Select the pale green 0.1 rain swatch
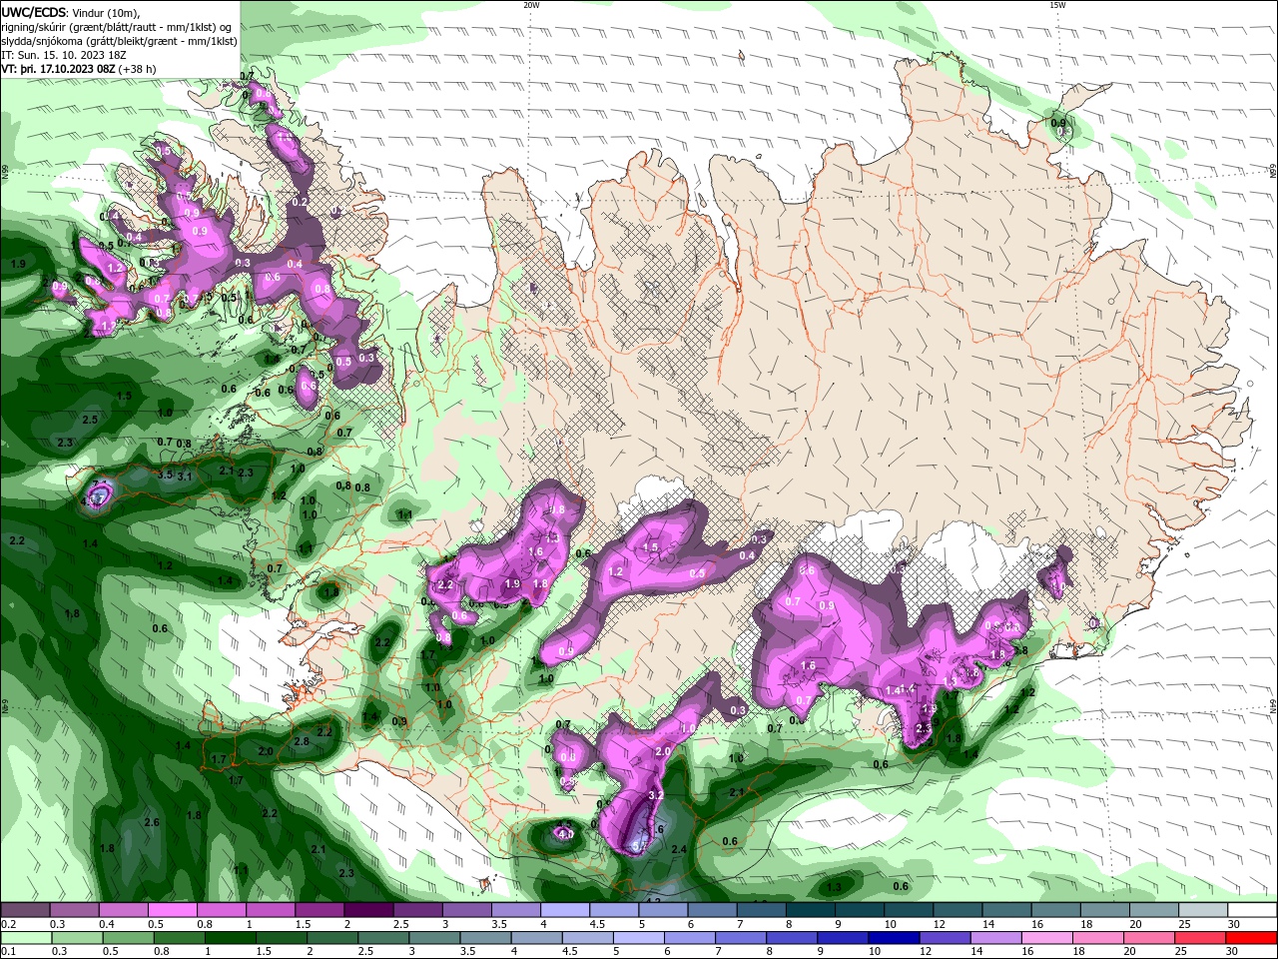The image size is (1278, 959). pos(26,938)
